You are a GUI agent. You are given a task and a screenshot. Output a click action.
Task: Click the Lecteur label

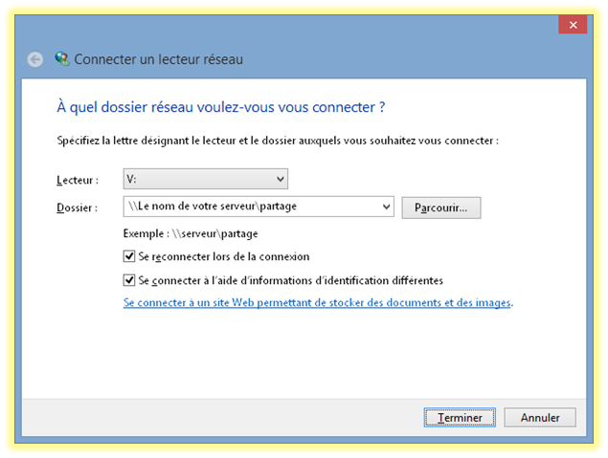(78, 180)
